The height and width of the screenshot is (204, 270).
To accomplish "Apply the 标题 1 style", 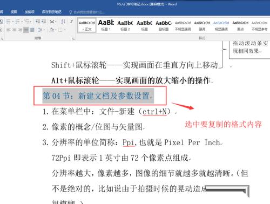I will click(106, 25).
